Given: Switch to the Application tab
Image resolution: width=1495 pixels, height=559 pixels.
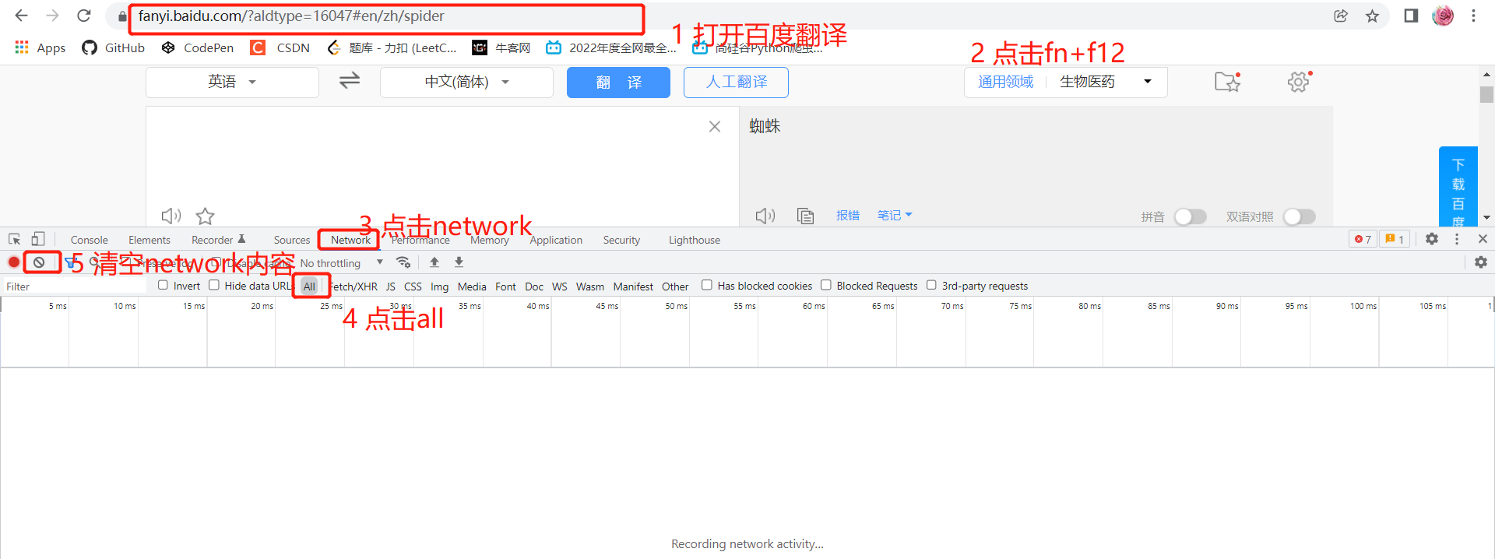Looking at the screenshot, I should click(x=556, y=240).
